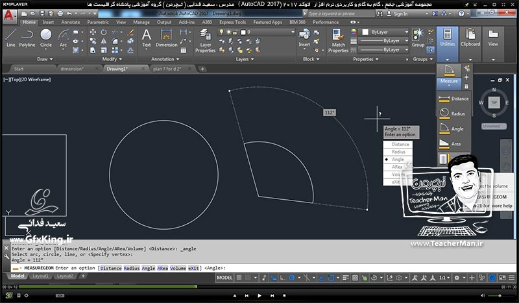Image resolution: width=519 pixels, height=303 pixels.
Task: Select Angle option in cursor context menu
Action: coord(398,159)
